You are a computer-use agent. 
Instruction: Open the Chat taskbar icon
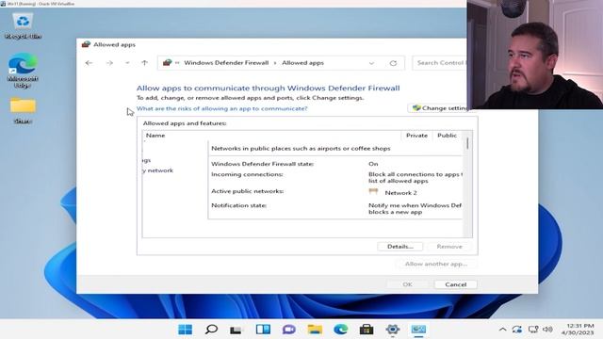[x=289, y=330]
